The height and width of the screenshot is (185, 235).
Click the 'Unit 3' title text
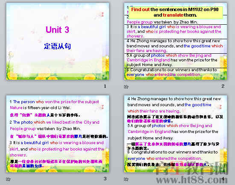coord(57,29)
